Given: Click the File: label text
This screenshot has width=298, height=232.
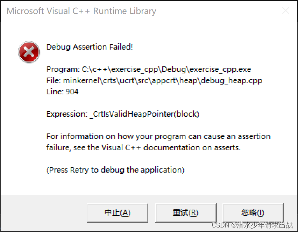Looking at the screenshot, I should point(54,81).
